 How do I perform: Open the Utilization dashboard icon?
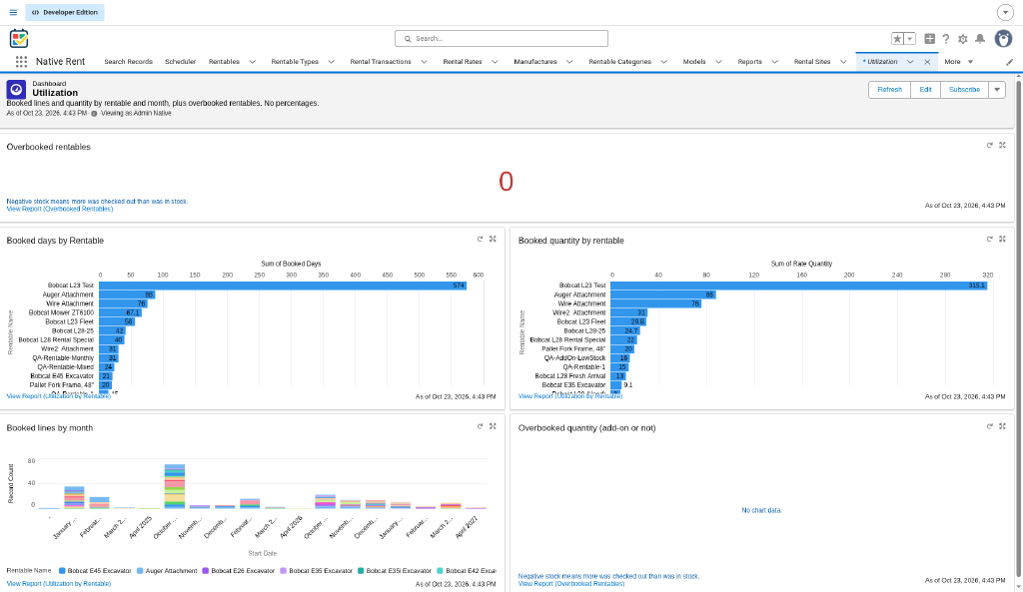(16, 89)
